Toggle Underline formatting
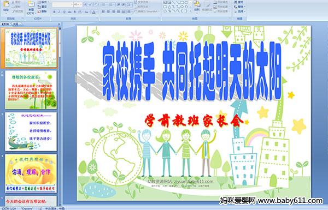This screenshot has height=210, width=328. (64, 12)
